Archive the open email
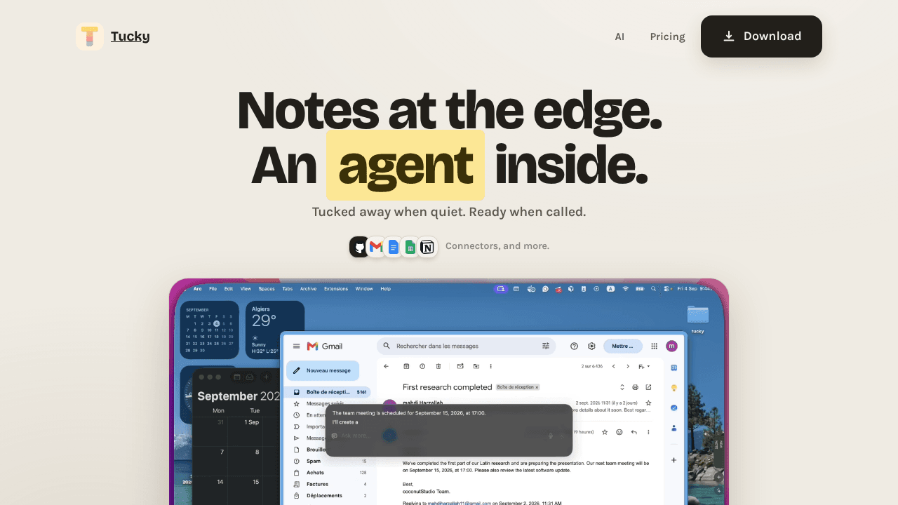898x505 pixels. [406, 366]
